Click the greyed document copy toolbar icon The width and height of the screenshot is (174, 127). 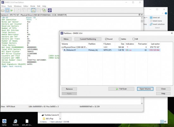(x=18, y=10)
